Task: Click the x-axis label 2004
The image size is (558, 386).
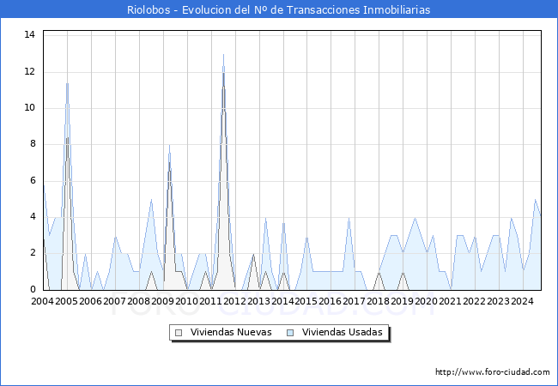Action: (x=42, y=301)
